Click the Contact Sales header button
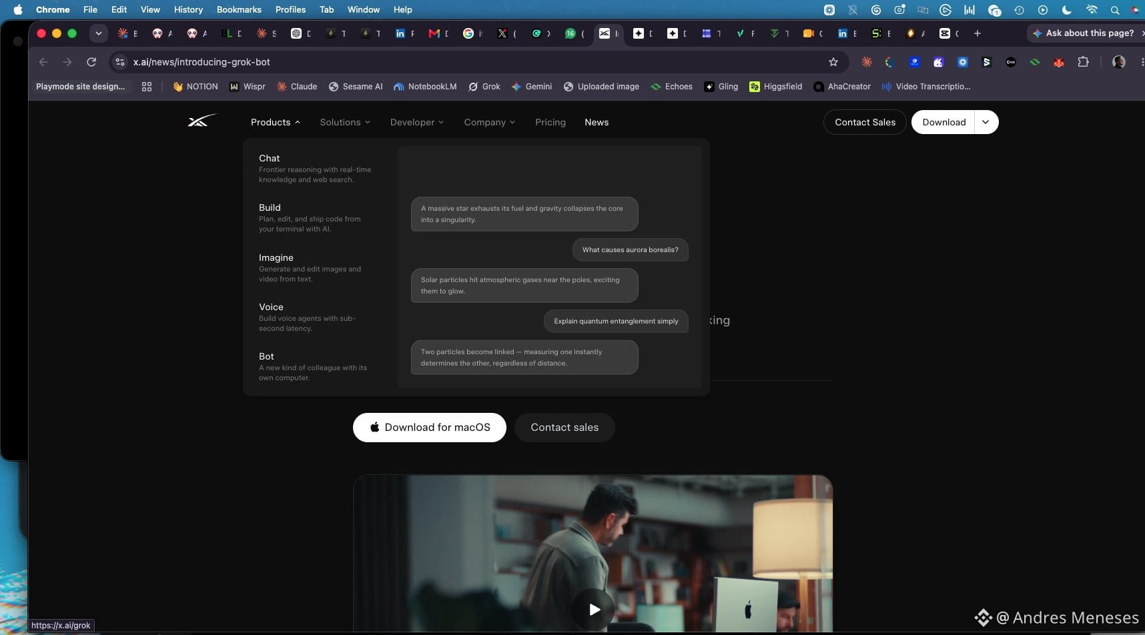 click(865, 122)
